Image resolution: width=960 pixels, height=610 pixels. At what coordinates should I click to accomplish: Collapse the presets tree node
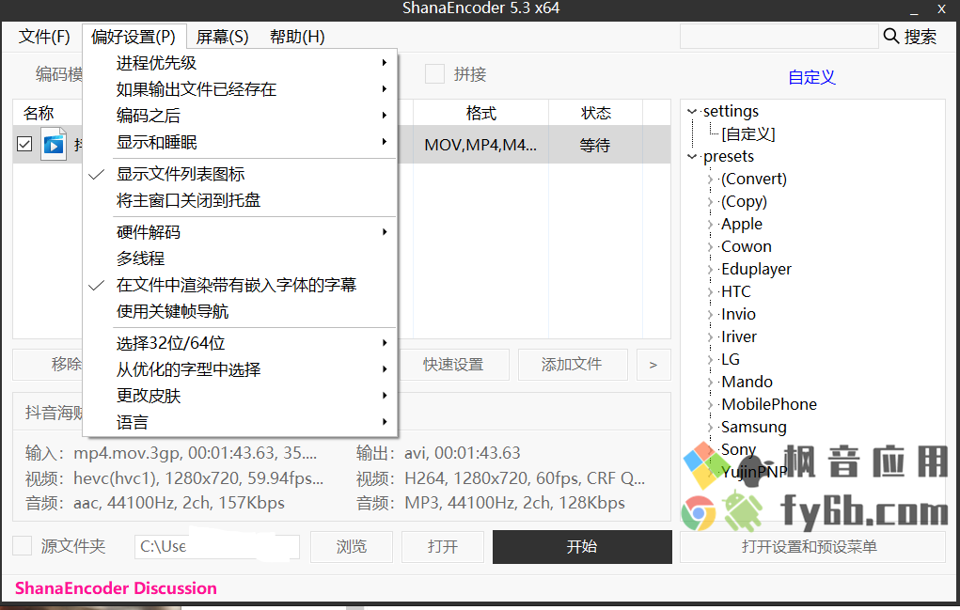pyautogui.click(x=692, y=157)
